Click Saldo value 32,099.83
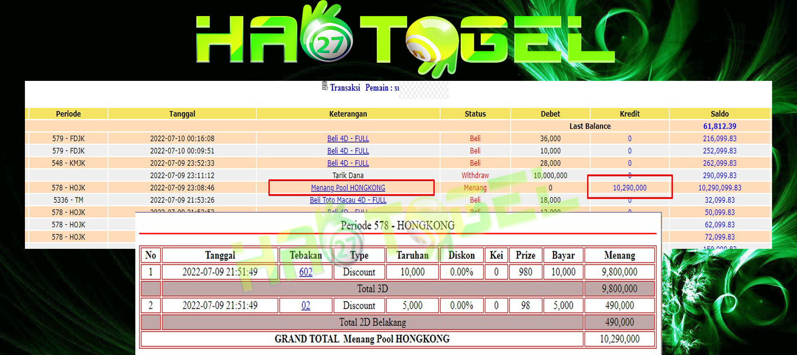797x355 pixels. [719, 200]
